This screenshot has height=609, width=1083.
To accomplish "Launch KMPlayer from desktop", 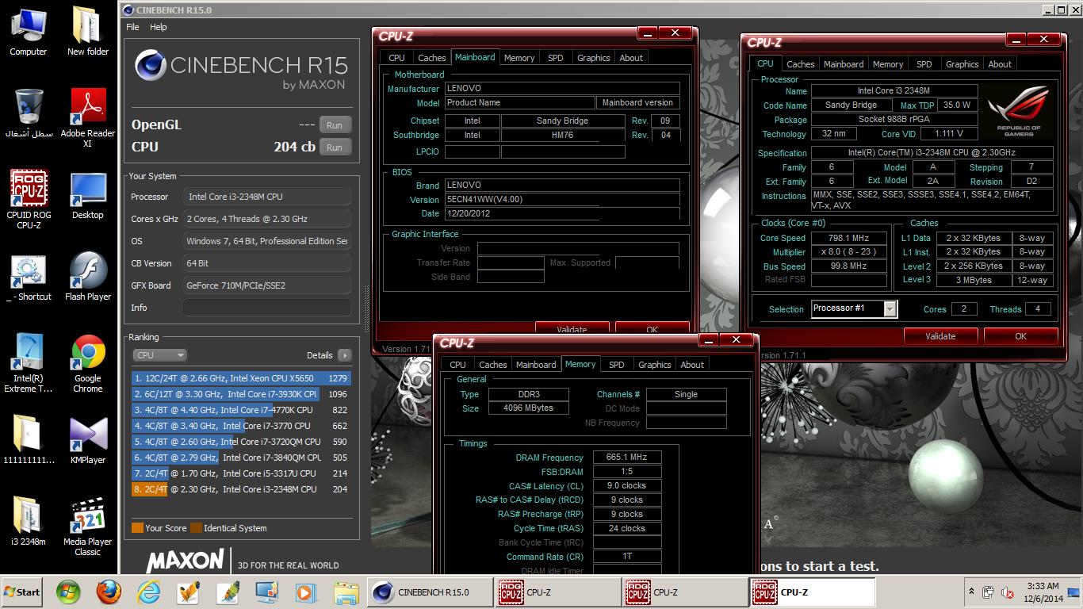I will point(87,441).
